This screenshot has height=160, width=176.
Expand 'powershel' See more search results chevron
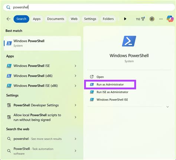click(75, 139)
